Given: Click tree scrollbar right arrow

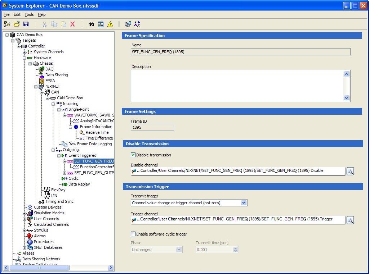Looking at the screenshot, I should coord(111,268).
